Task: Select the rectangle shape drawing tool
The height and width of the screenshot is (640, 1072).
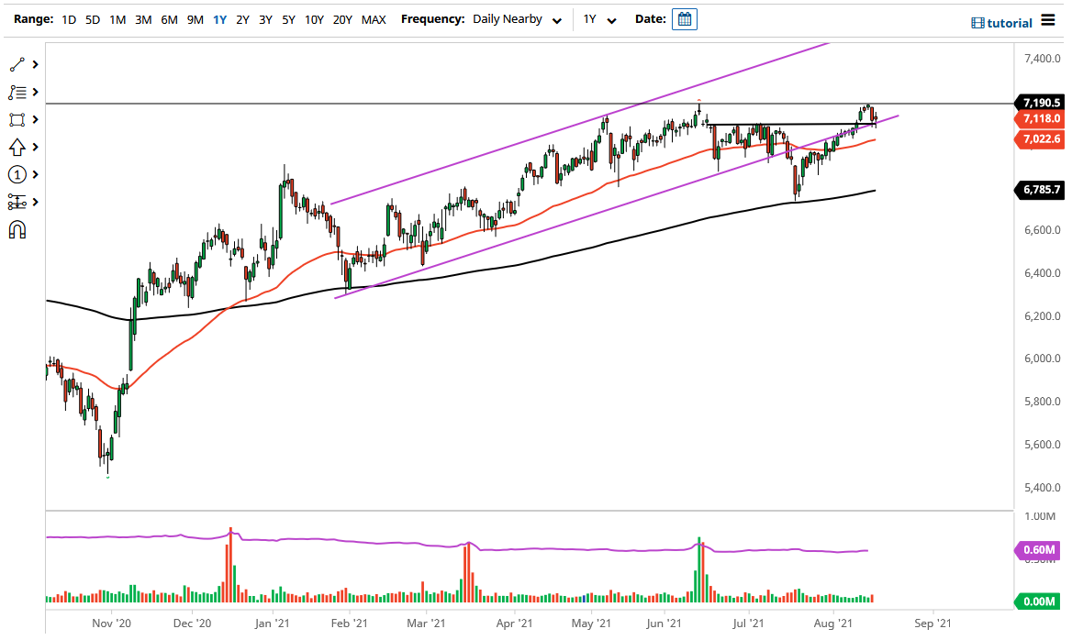Action: click(x=16, y=119)
